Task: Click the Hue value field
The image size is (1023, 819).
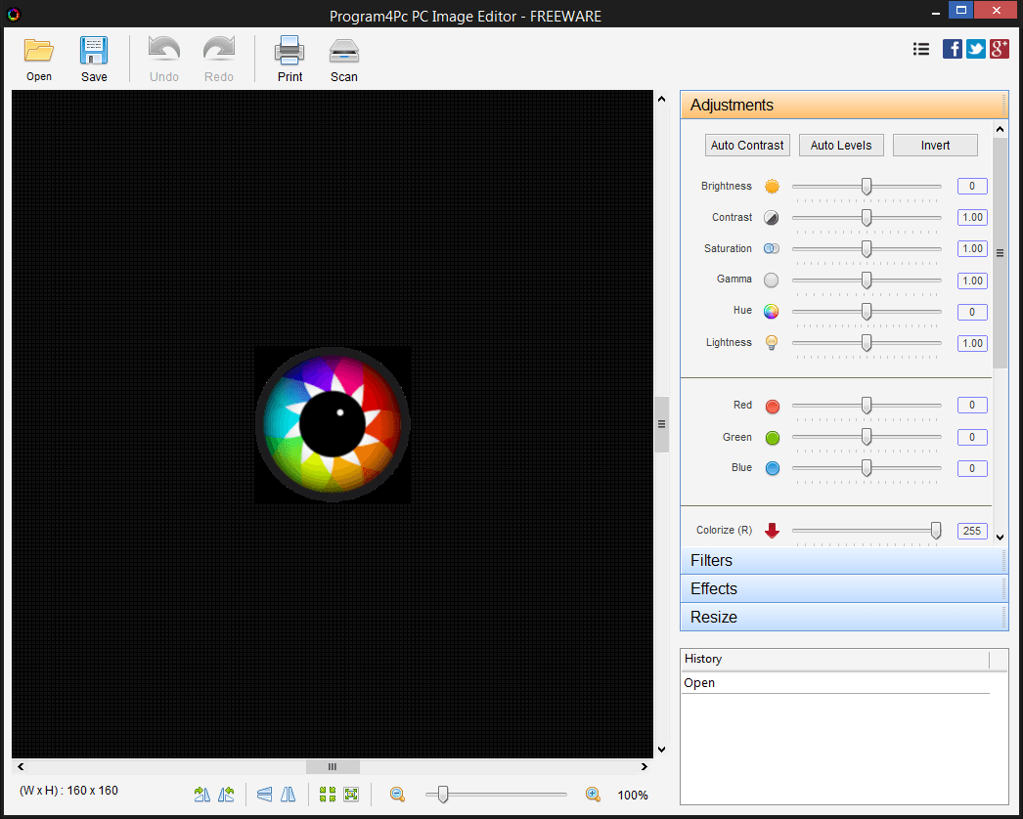Action: 972,312
